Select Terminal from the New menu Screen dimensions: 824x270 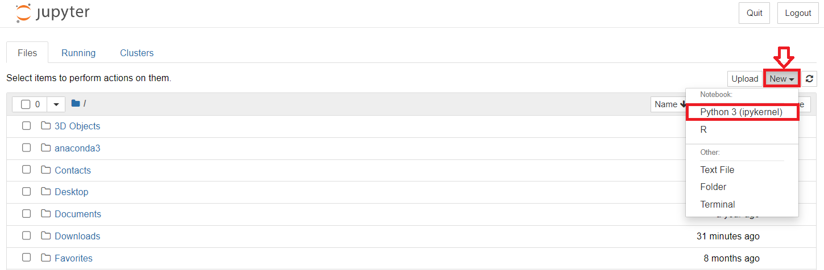pyautogui.click(x=718, y=204)
